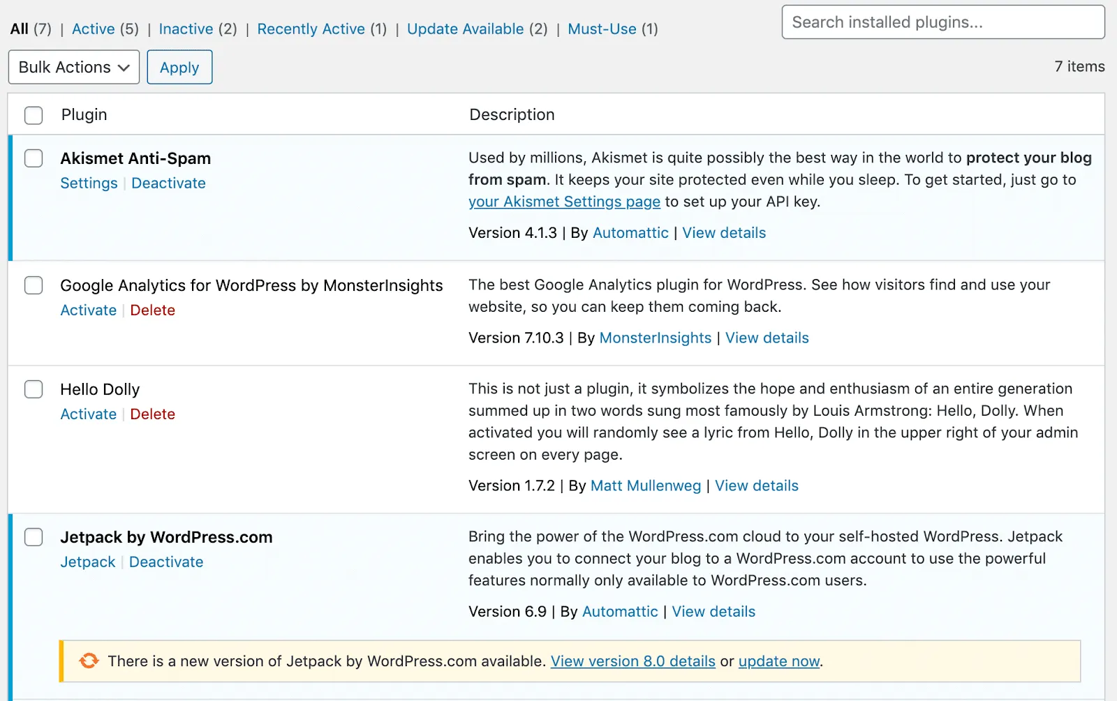Viewport: 1117px width, 701px height.
Task: Check the Hello Dolly plugin checkbox
Action: click(x=34, y=389)
